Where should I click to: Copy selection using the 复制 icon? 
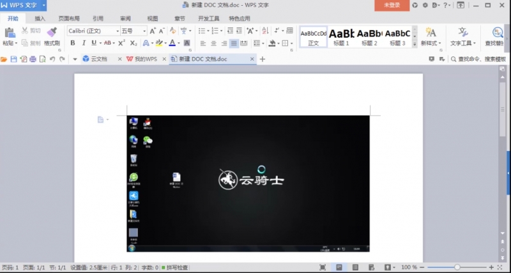point(25,43)
